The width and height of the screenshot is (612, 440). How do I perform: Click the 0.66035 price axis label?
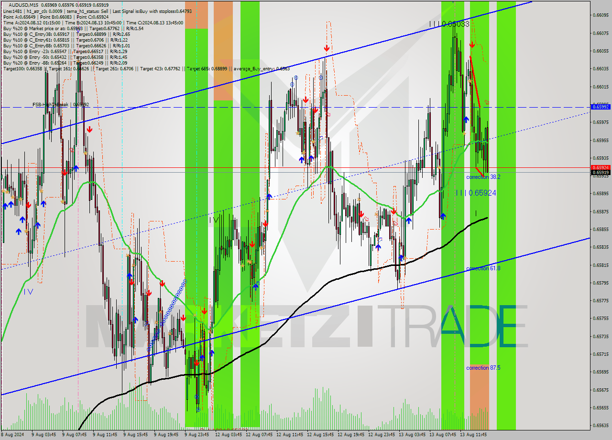[601, 68]
